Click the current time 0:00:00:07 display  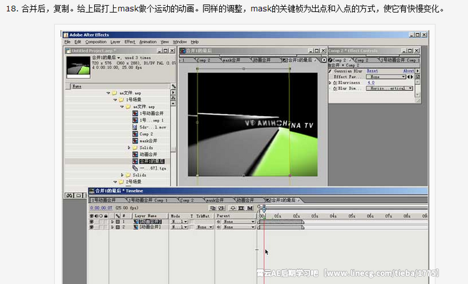click(x=101, y=208)
